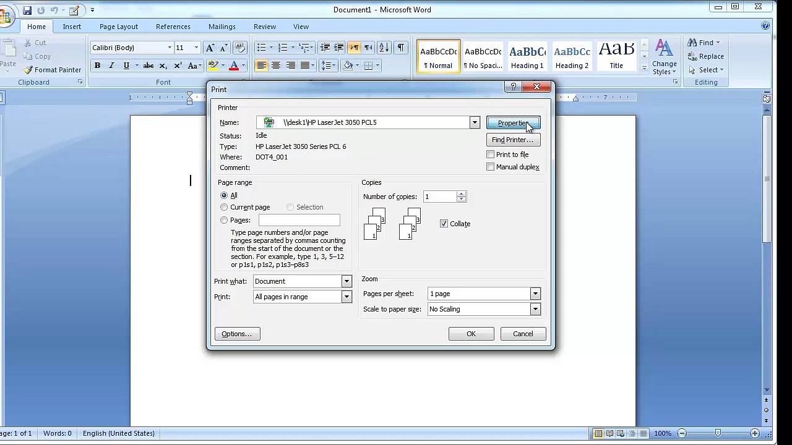Viewport: 792px width, 445px height.
Task: Click the Save icon in Quick Access Toolbar
Action: (x=27, y=10)
